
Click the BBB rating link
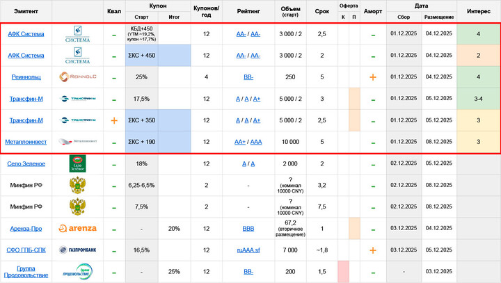[x=248, y=228]
